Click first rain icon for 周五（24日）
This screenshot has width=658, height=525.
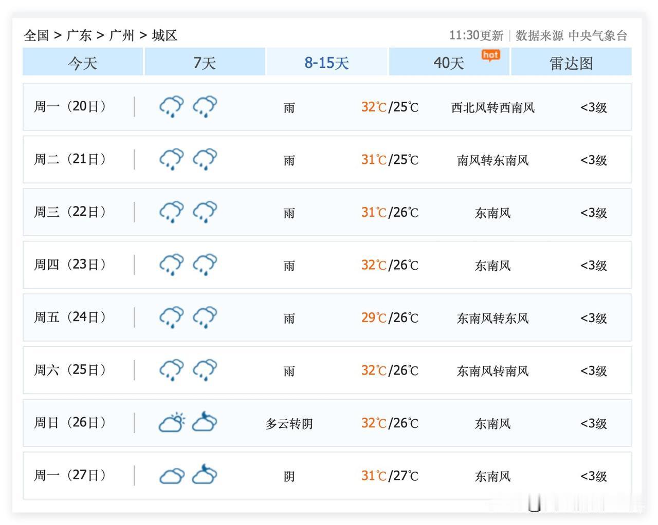[171, 317]
